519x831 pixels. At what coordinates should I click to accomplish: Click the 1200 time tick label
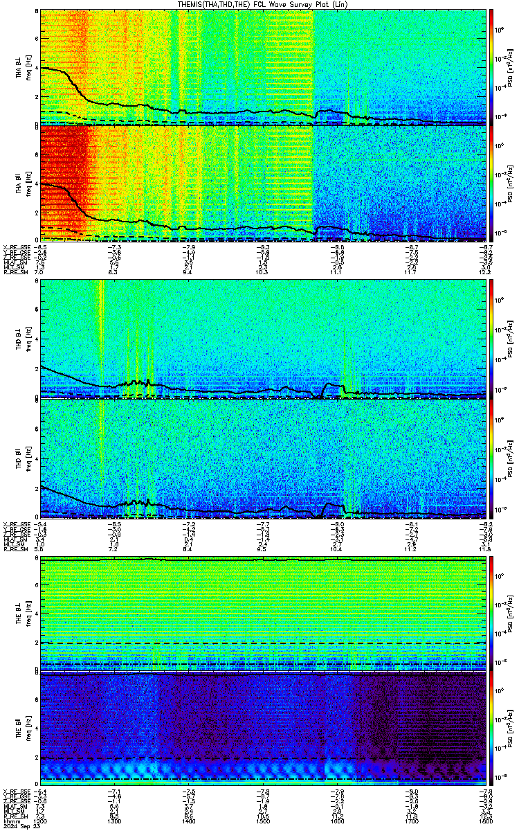[x=41, y=821]
